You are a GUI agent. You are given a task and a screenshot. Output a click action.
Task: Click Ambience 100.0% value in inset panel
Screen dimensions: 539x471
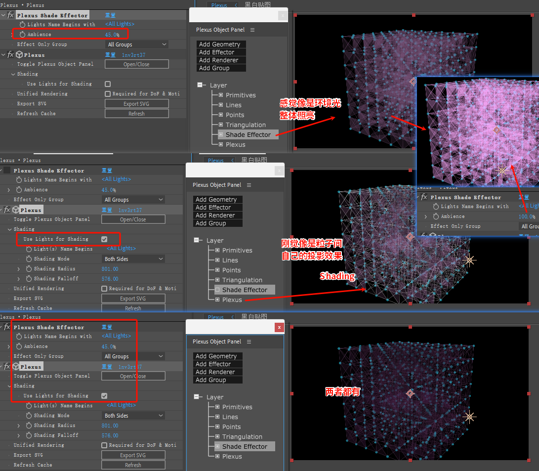point(527,216)
